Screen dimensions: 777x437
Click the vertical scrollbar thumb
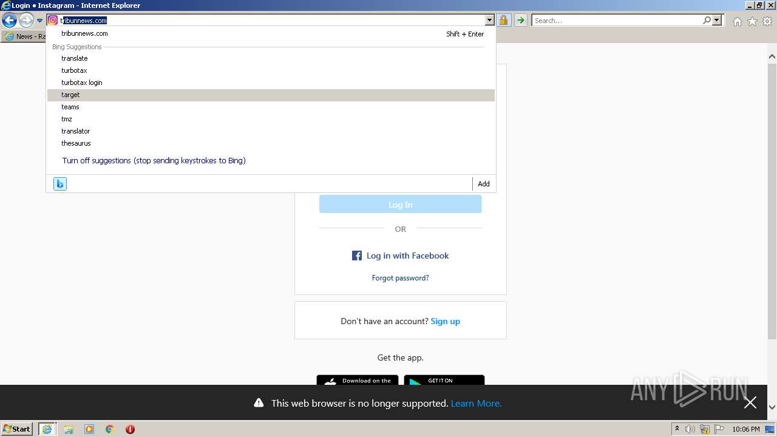[x=772, y=200]
